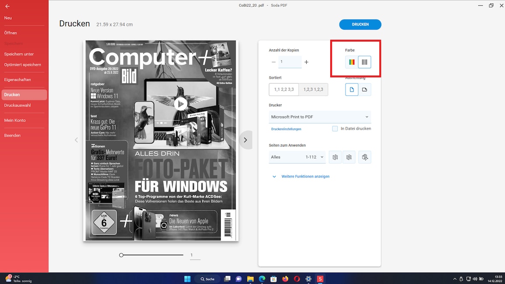Click the battery icon in system tray
The height and width of the screenshot is (284, 505).
481,279
